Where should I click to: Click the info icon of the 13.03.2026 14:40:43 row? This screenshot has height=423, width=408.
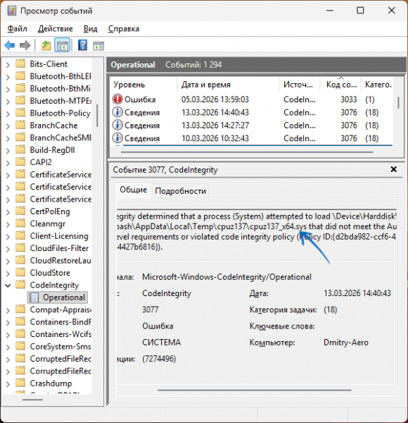pos(117,112)
